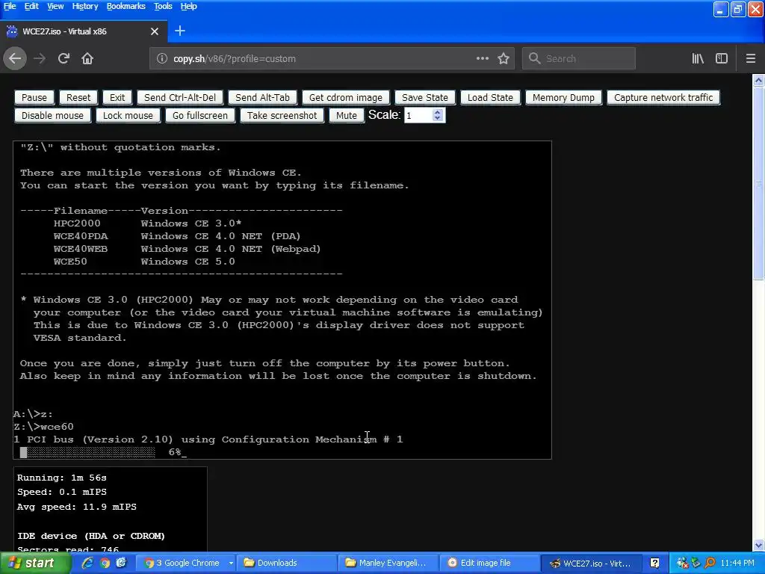
Task: Open the Edit menu
Action: pos(31,6)
